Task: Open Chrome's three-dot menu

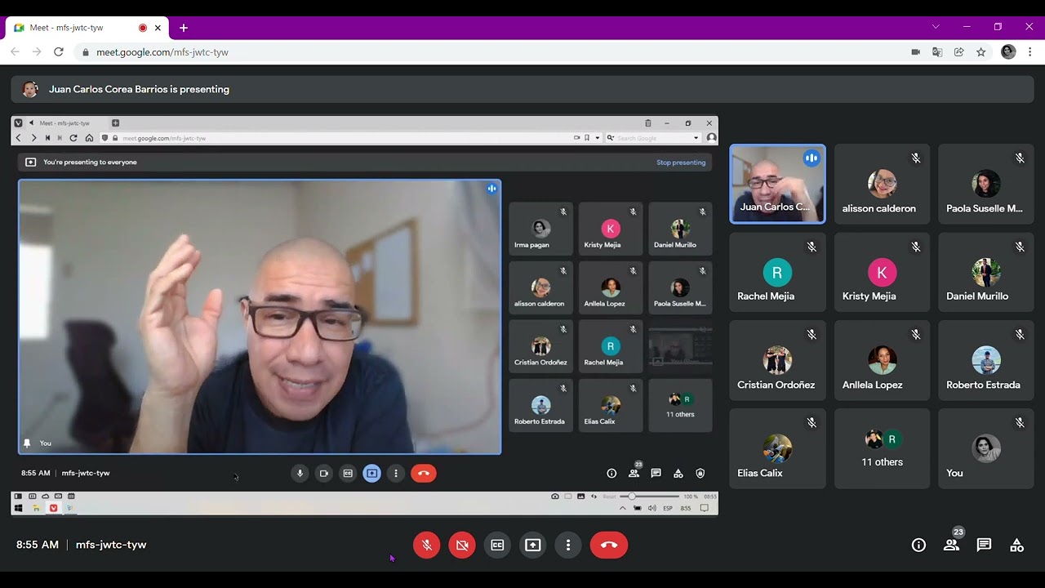Action: 1030,51
